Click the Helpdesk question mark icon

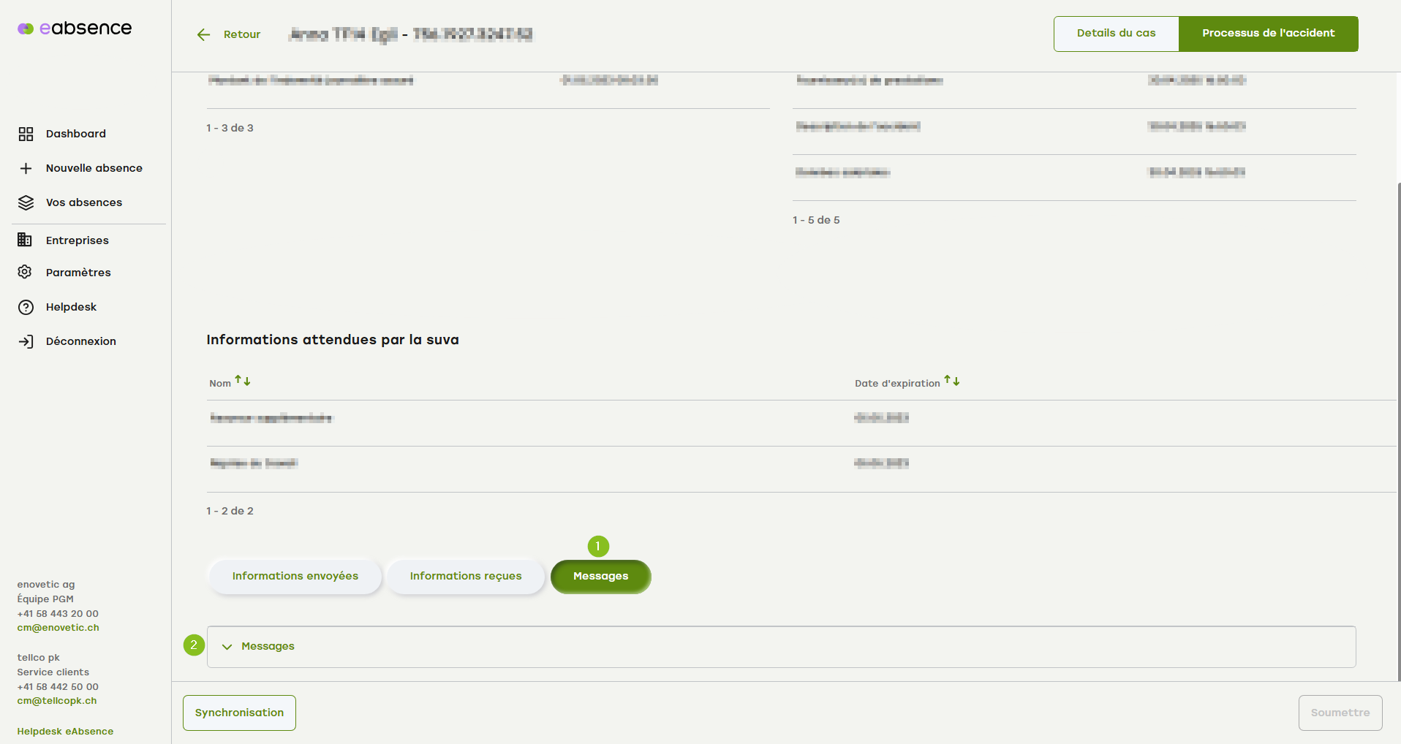click(x=26, y=307)
